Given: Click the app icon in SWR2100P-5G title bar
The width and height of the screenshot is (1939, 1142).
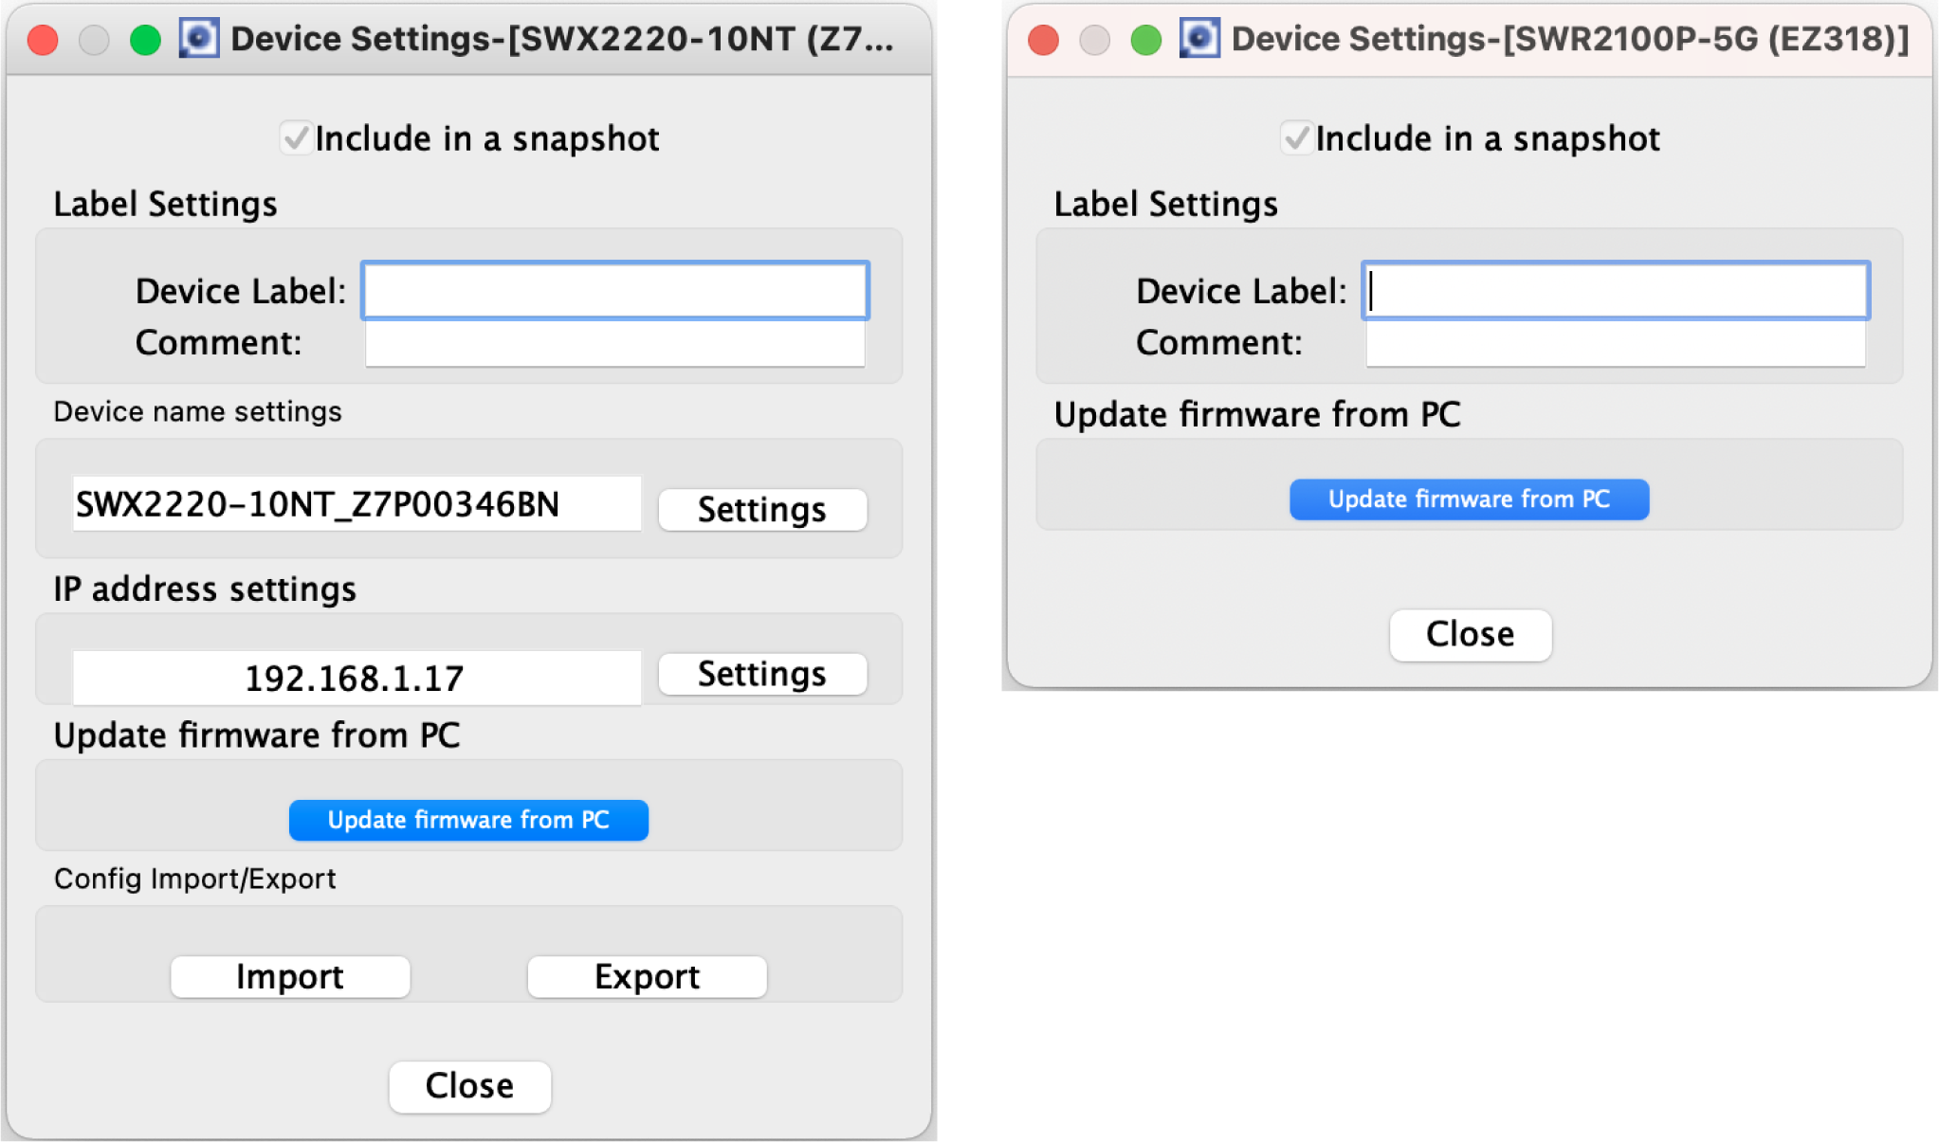Looking at the screenshot, I should pyautogui.click(x=1199, y=39).
